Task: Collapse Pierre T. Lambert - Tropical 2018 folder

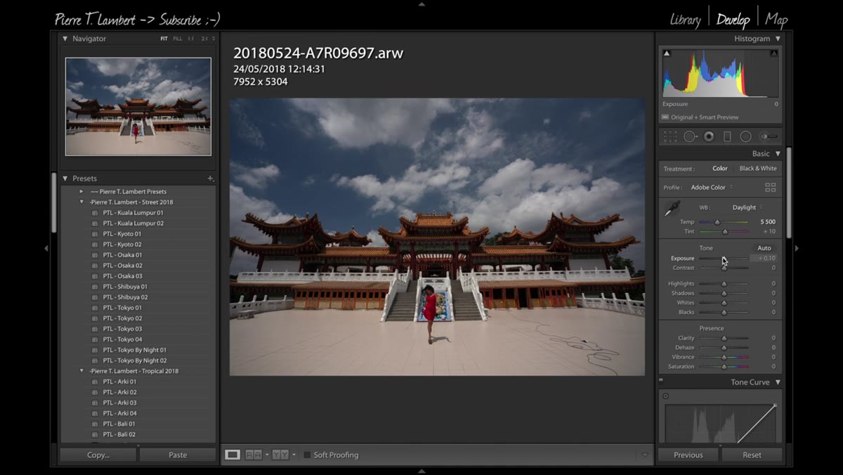Action: [x=81, y=370]
